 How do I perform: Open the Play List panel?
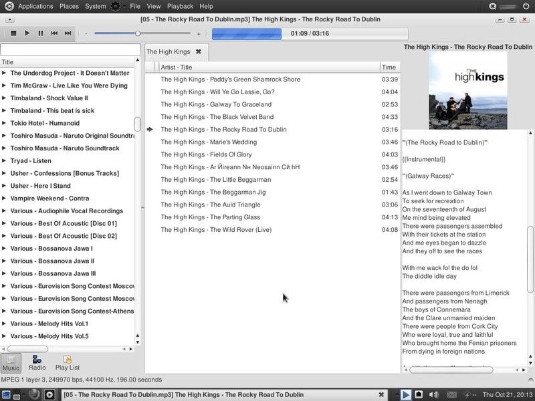coord(68,363)
